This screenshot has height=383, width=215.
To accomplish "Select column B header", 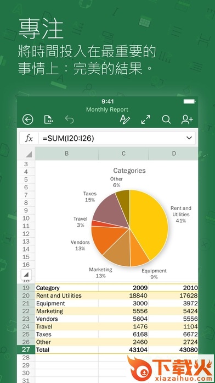I will [66, 154].
